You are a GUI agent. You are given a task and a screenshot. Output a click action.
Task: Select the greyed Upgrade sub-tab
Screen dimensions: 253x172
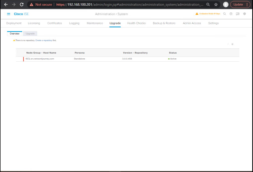point(30,33)
